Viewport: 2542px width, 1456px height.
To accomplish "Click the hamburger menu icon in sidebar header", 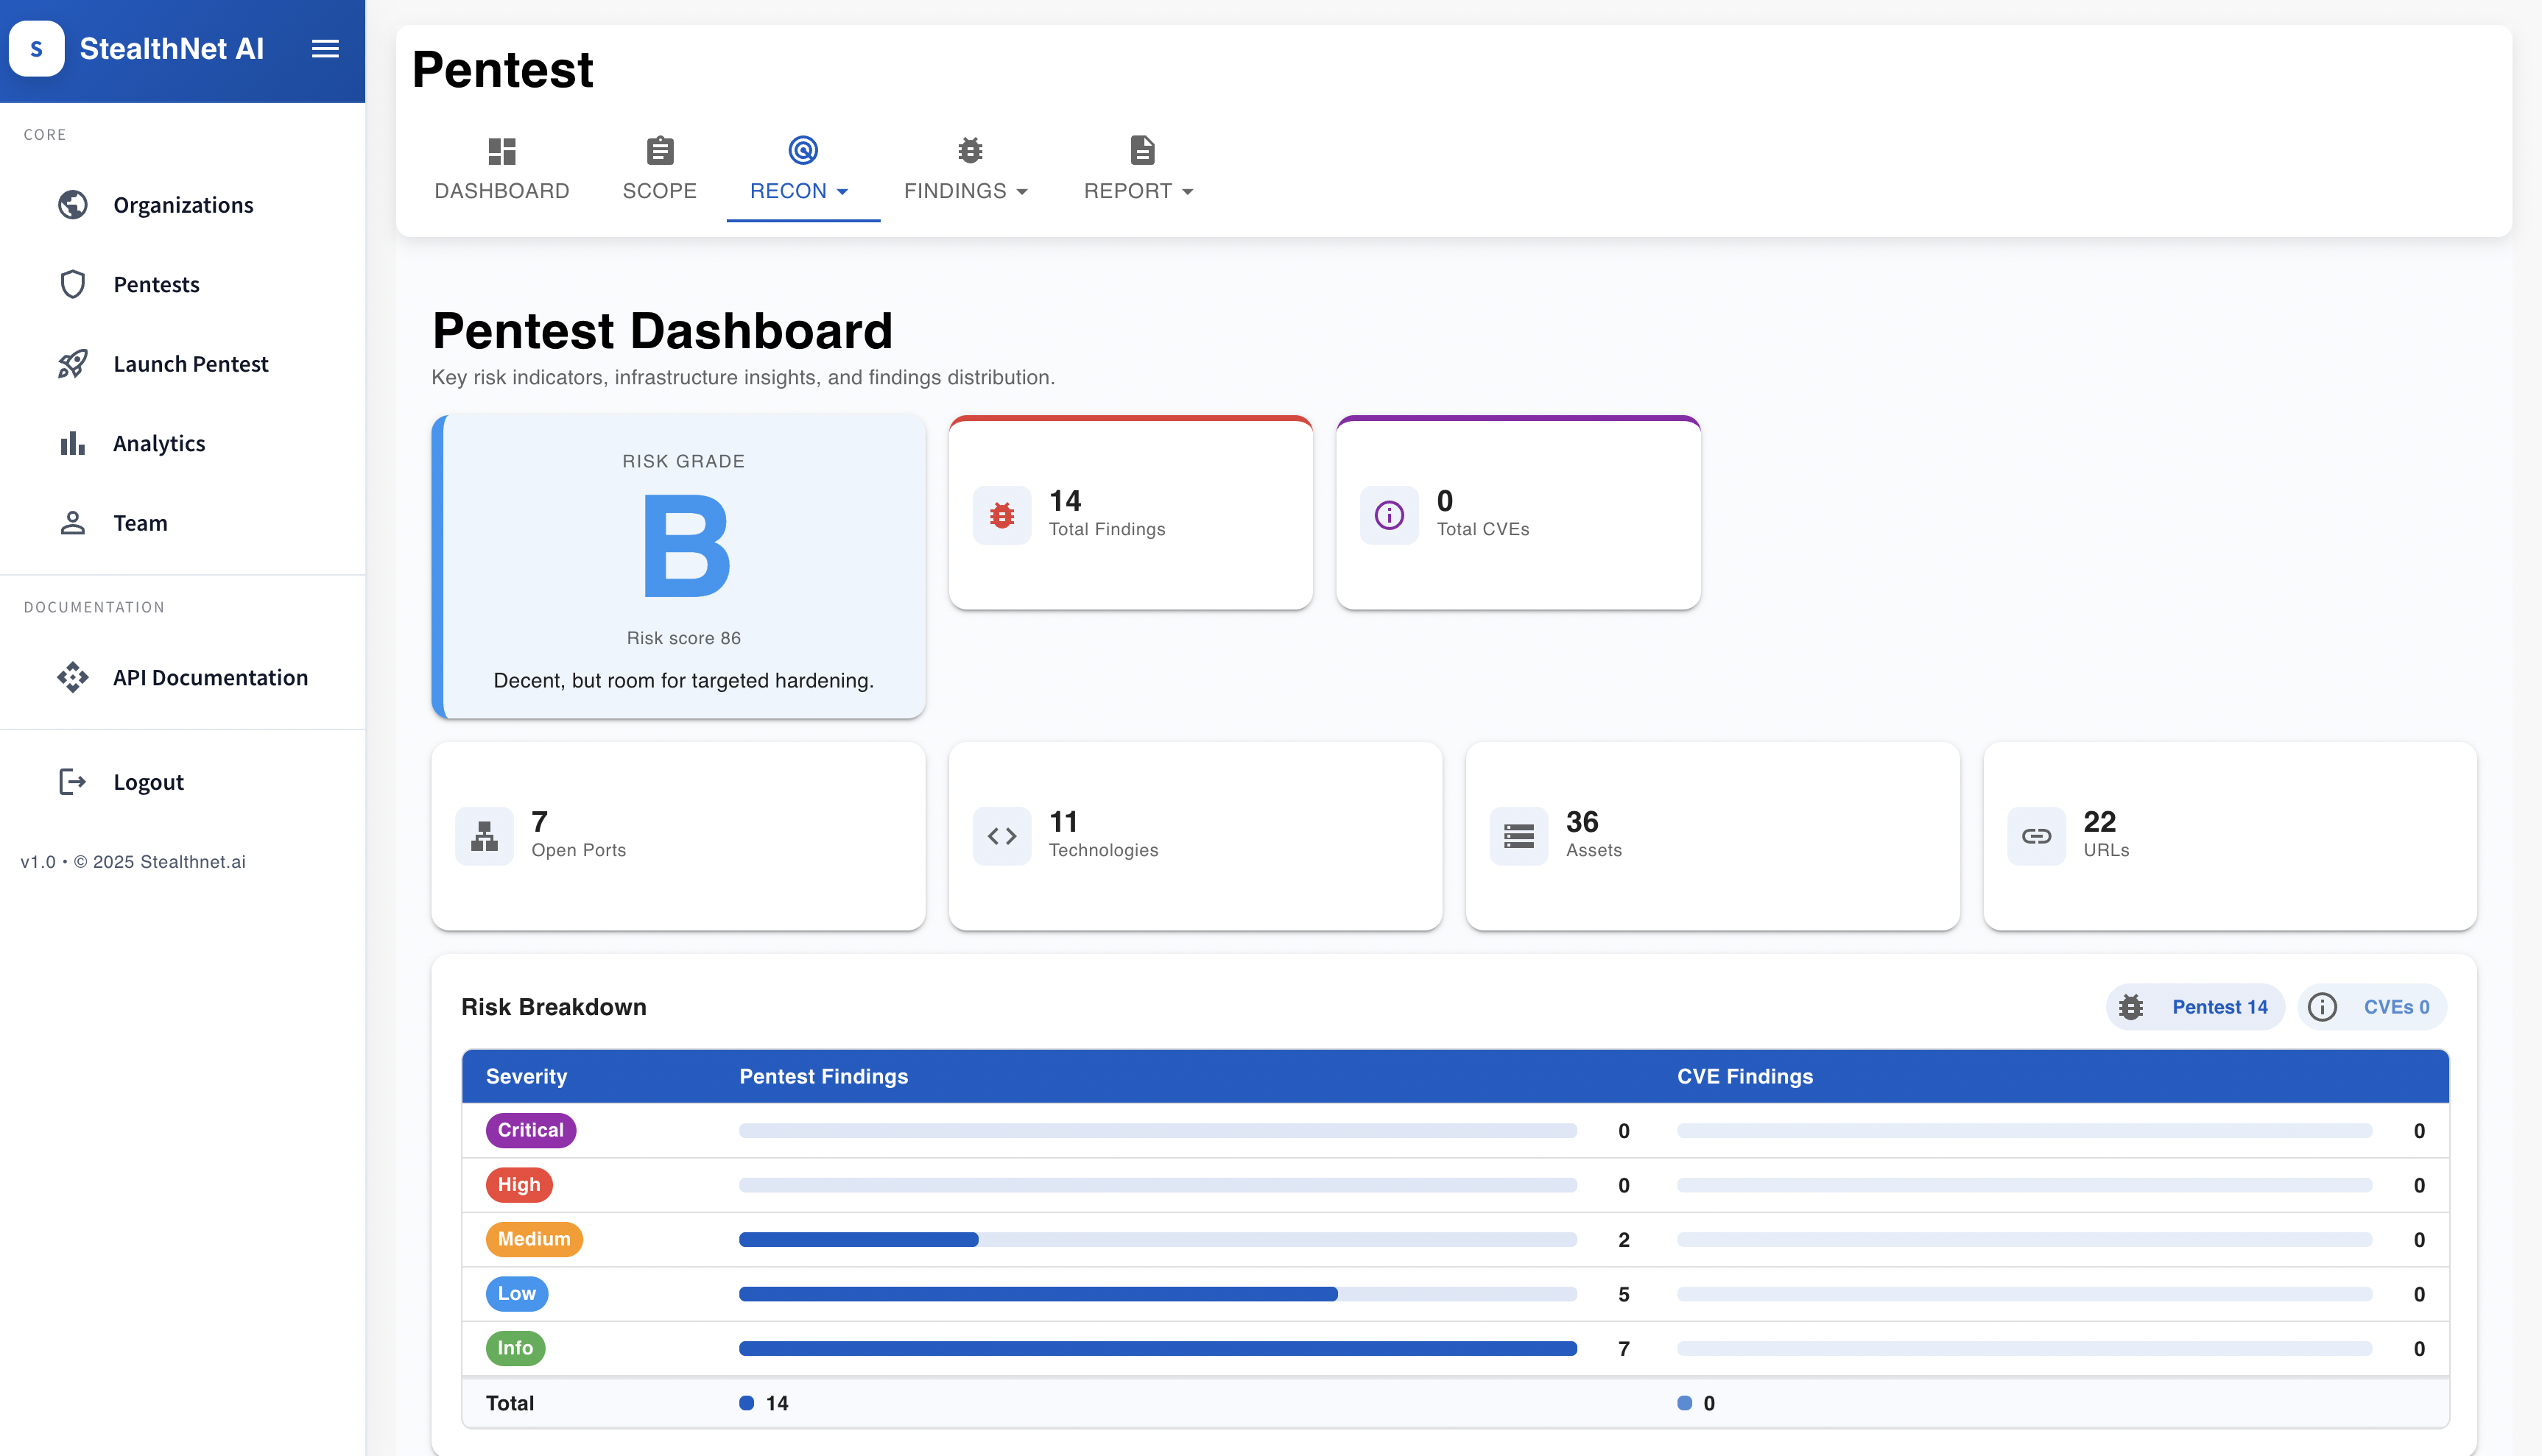I will (x=325, y=49).
